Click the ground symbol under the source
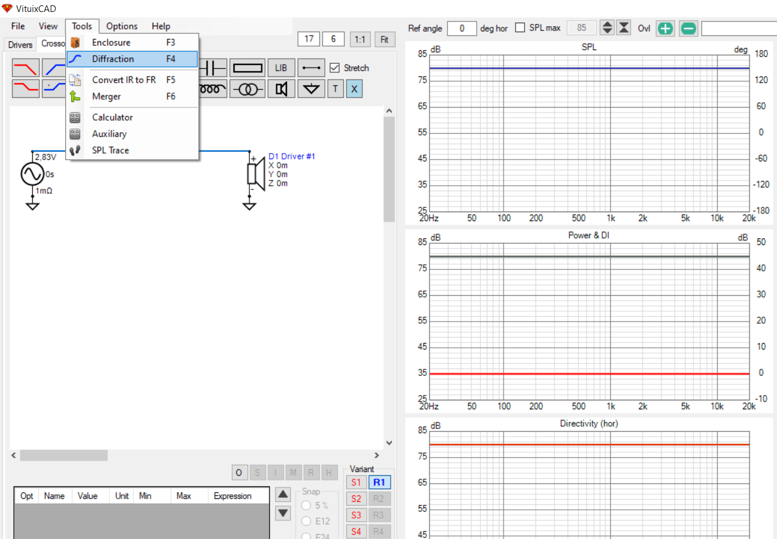Screen dimensions: 777x539 [x=32, y=206]
